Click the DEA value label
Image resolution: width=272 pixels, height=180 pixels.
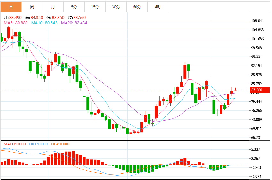60,144
